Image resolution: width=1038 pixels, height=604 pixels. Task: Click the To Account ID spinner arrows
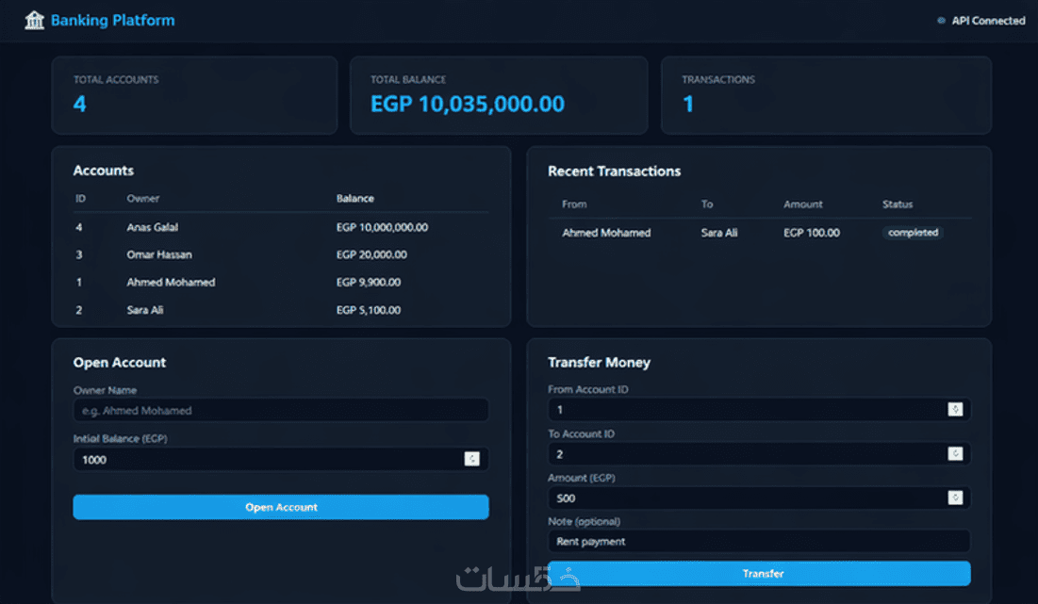point(955,454)
